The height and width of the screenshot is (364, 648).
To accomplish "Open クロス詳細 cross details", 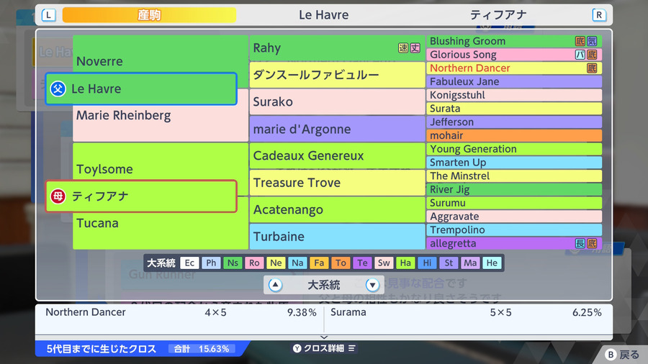I will click(324, 348).
